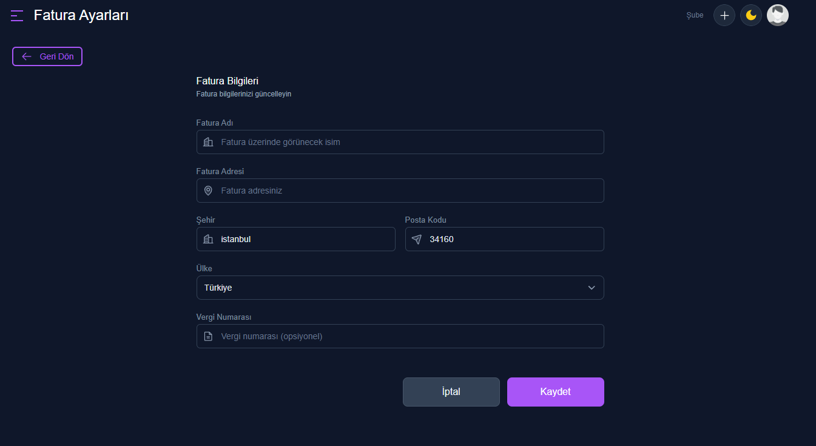The width and height of the screenshot is (816, 446).
Task: Click the Vergi numarası optional input
Action: point(400,336)
